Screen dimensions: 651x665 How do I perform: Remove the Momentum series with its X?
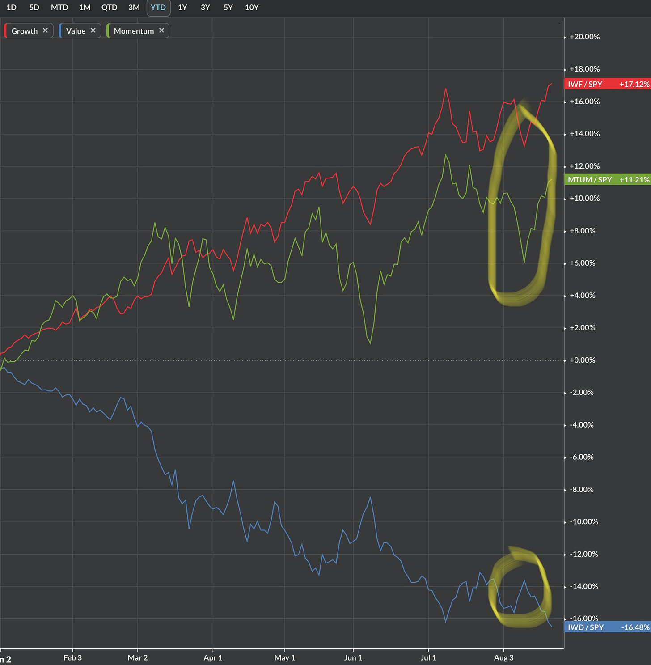[x=161, y=30]
